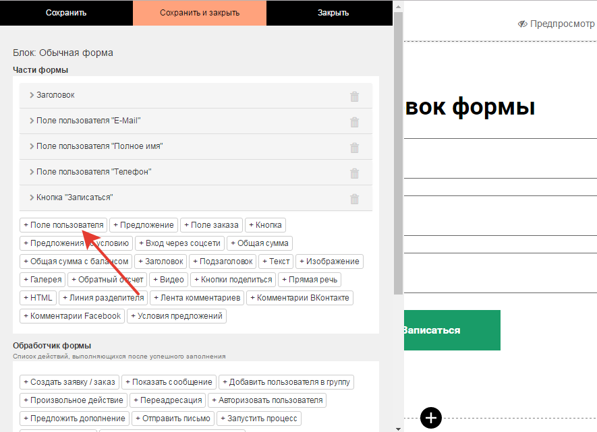Add a Подзаголовок part
The height and width of the screenshot is (432, 597).
tap(223, 261)
